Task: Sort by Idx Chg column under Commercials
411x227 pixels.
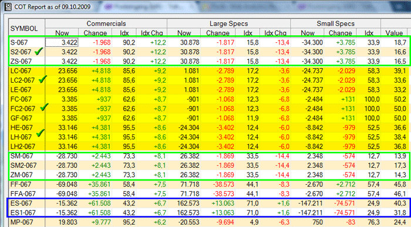Action: 151,33
